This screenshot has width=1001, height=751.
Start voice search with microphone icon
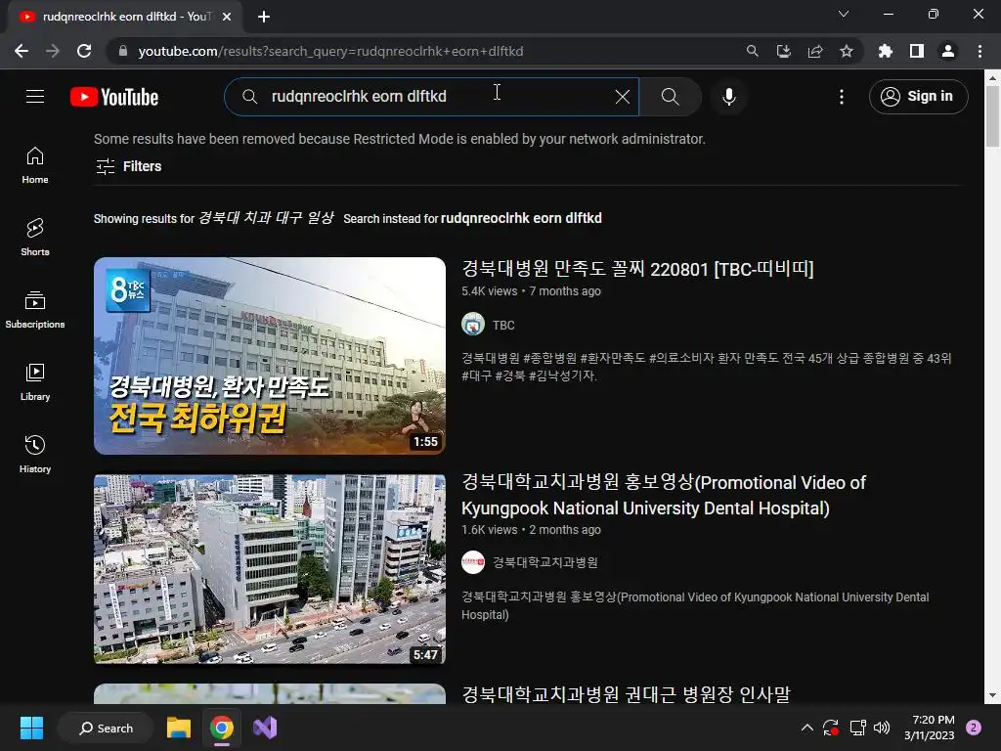(x=729, y=97)
